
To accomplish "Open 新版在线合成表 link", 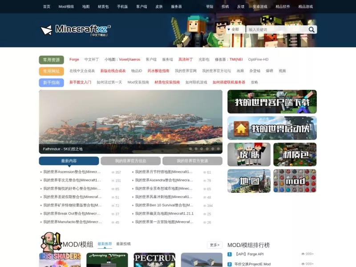I will (x=113, y=71).
